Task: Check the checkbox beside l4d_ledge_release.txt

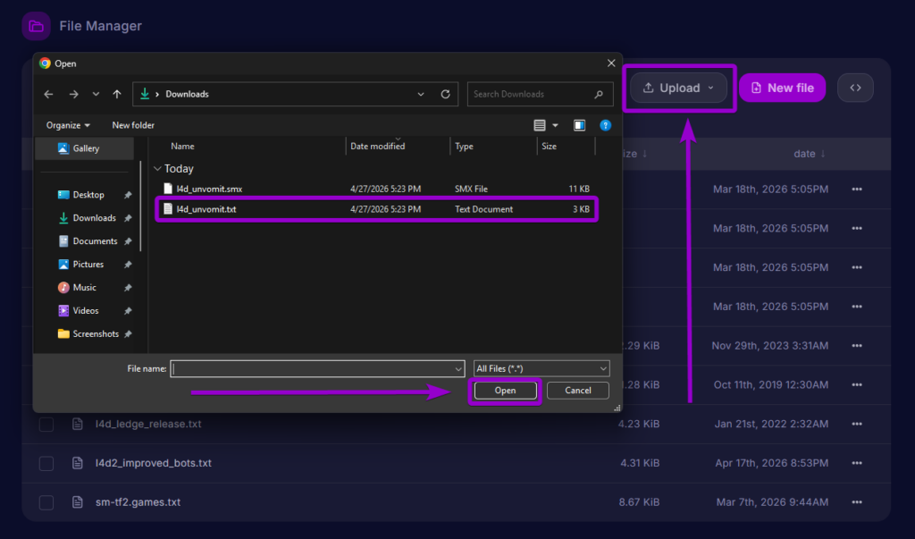Action: pos(46,424)
